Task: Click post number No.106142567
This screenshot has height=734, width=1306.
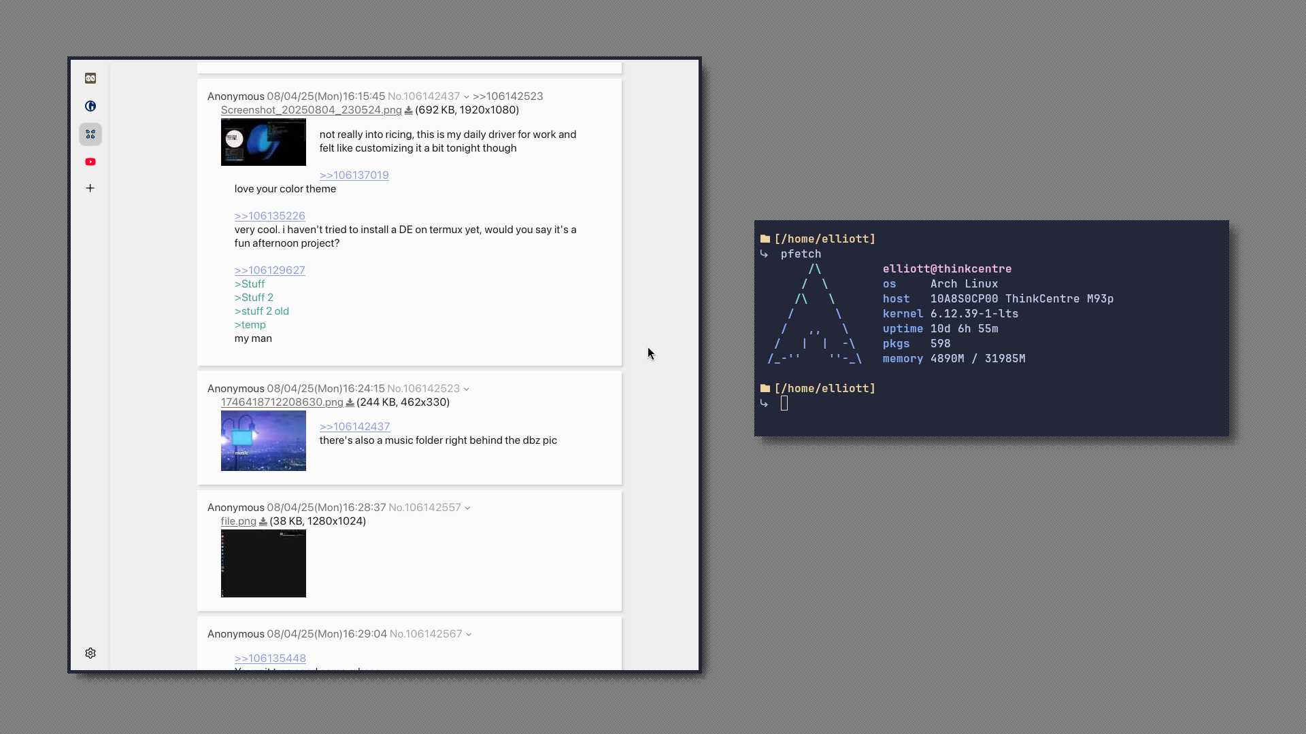Action: coord(426,634)
